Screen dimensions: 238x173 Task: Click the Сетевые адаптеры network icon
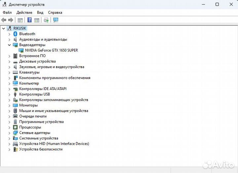click(x=15, y=133)
